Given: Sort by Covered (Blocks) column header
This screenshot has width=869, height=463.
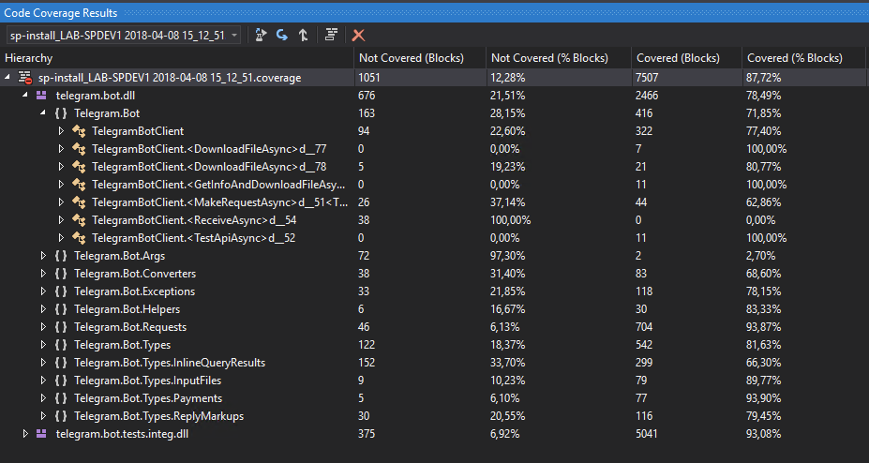Looking at the screenshot, I should tap(686, 58).
